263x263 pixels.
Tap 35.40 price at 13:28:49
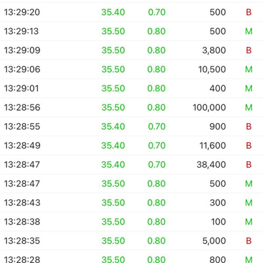click(x=113, y=146)
